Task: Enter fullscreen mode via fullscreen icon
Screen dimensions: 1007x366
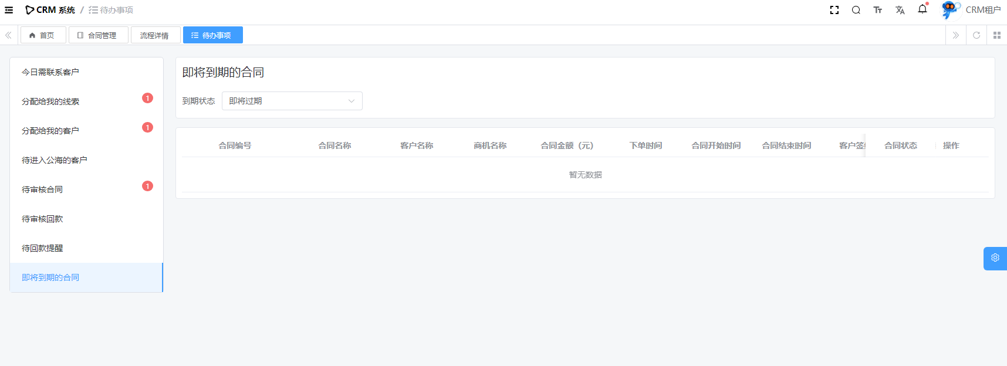Action: pyautogui.click(x=834, y=10)
